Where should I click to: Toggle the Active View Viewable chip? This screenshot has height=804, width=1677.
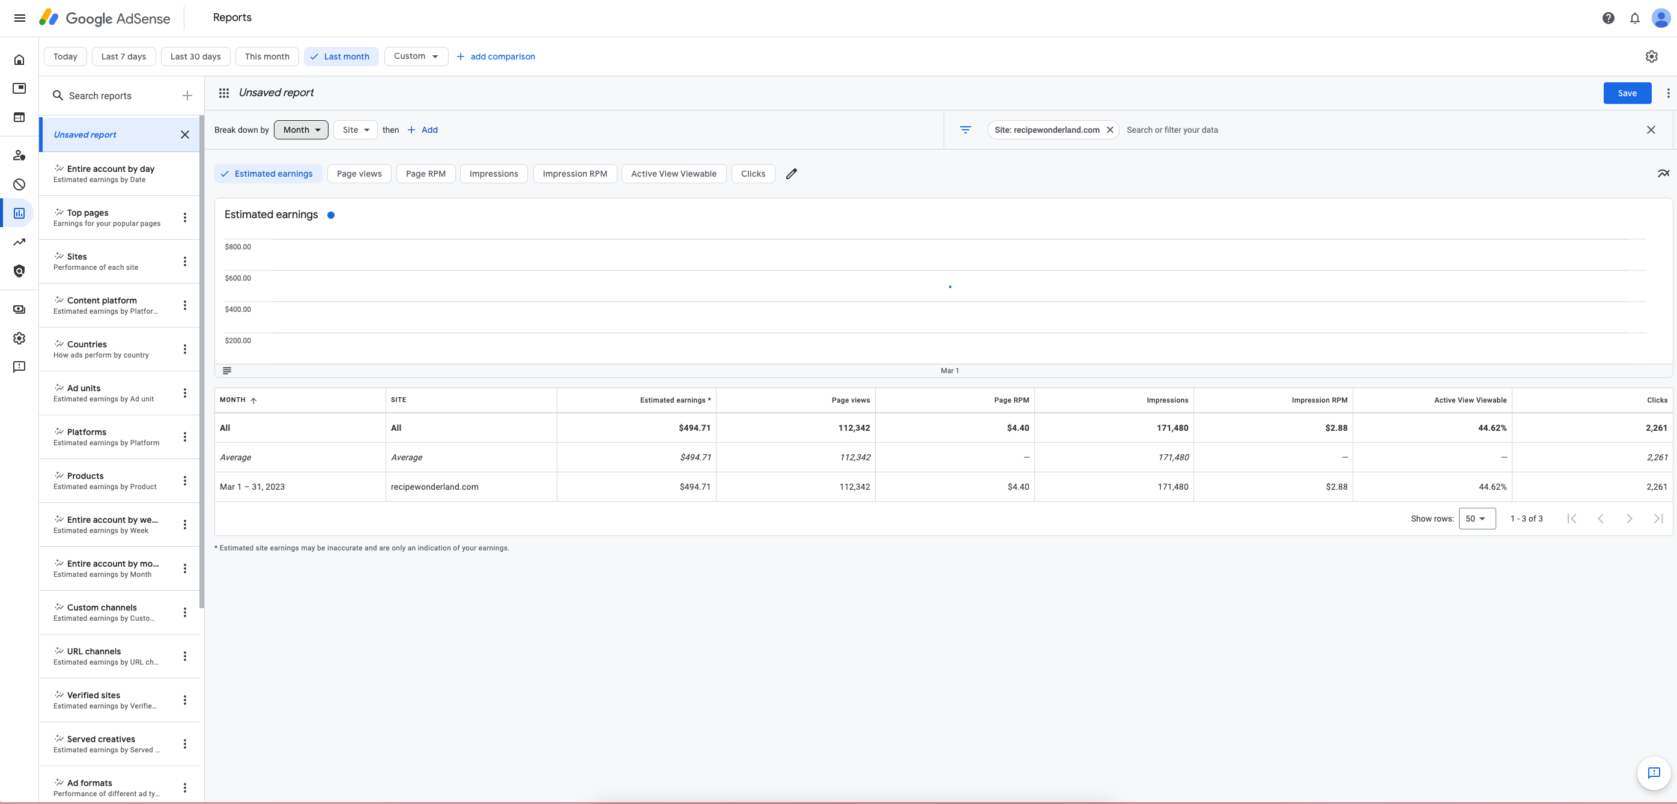pyautogui.click(x=674, y=174)
